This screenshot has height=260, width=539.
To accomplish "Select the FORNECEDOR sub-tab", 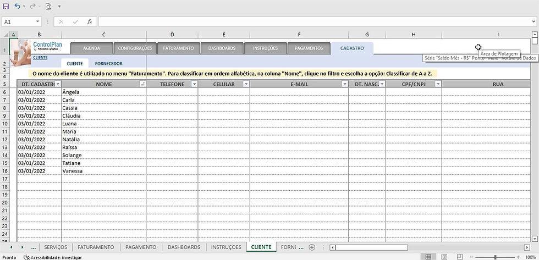I will pos(109,64).
